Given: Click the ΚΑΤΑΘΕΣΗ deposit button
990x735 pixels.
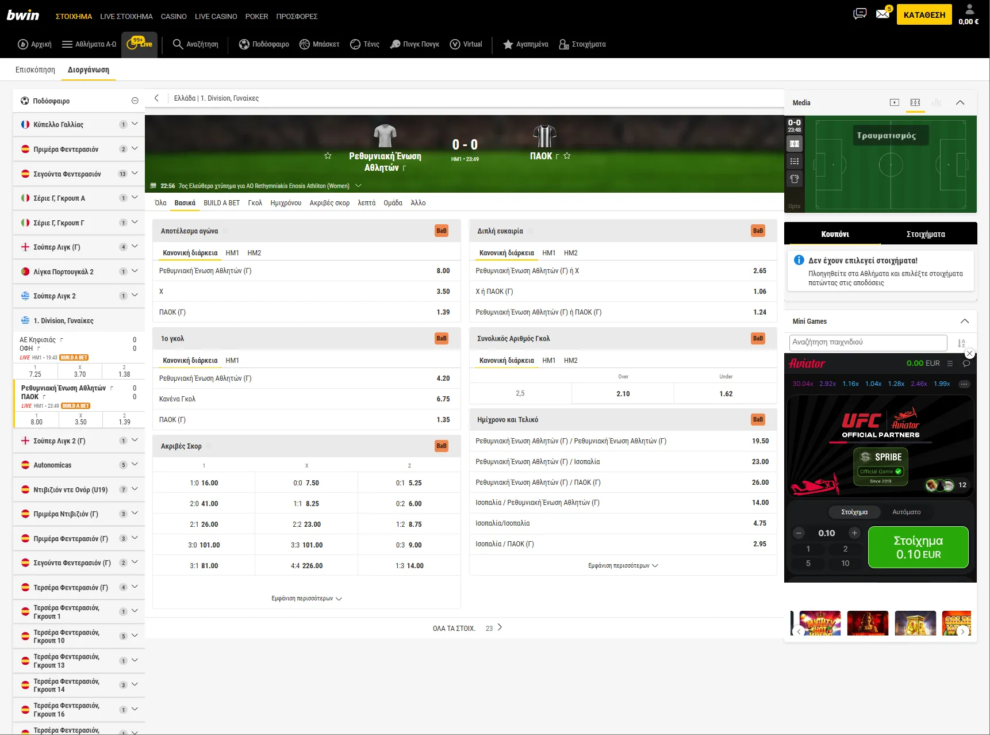Looking at the screenshot, I should [924, 14].
